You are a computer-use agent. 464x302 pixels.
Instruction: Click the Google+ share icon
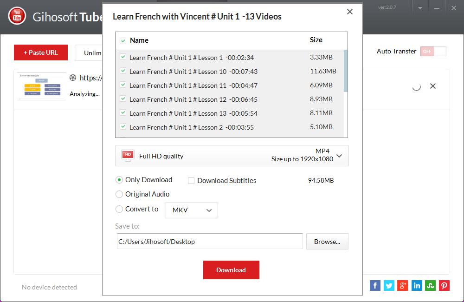point(402,285)
